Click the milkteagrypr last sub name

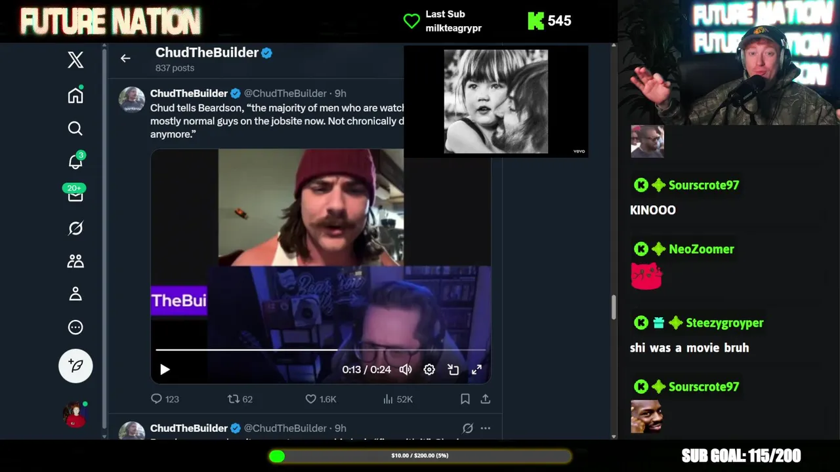pyautogui.click(x=453, y=28)
